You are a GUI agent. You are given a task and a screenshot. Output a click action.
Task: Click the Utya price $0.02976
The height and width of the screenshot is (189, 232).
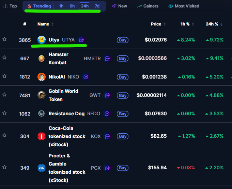pyautogui.click(x=156, y=40)
